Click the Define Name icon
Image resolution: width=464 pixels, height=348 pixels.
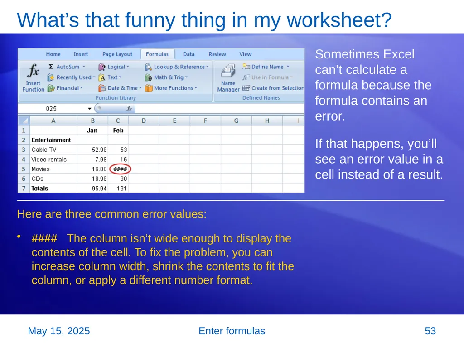pyautogui.click(x=246, y=67)
